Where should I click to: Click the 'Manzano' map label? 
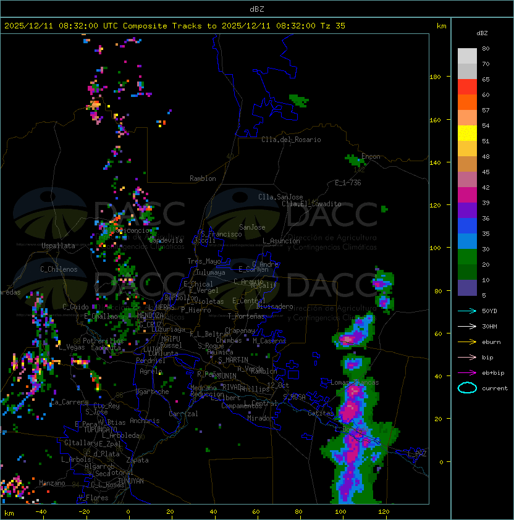coord(52,483)
